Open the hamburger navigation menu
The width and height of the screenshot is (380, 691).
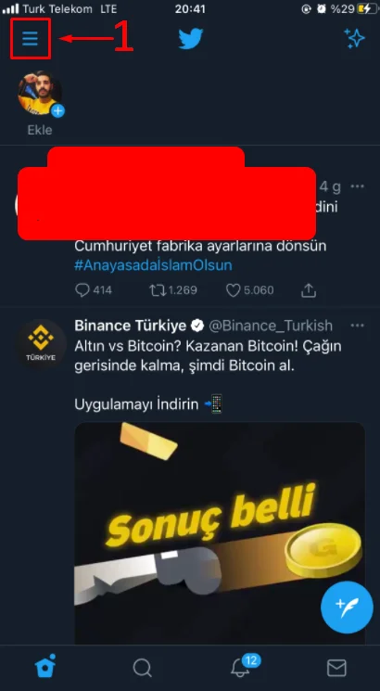(x=30, y=39)
